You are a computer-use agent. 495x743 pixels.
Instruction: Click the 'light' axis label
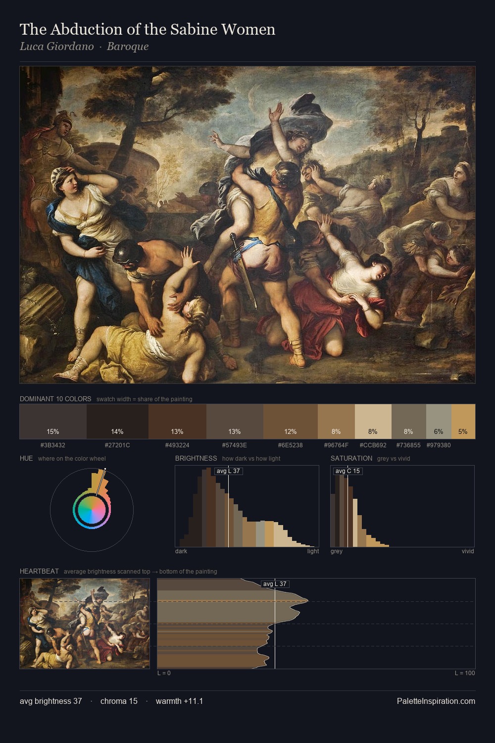[x=313, y=551]
